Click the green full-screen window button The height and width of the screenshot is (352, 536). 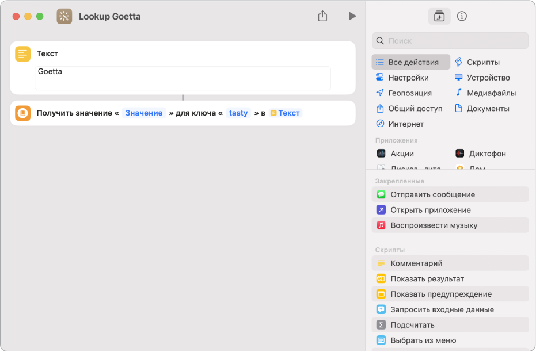click(x=40, y=16)
